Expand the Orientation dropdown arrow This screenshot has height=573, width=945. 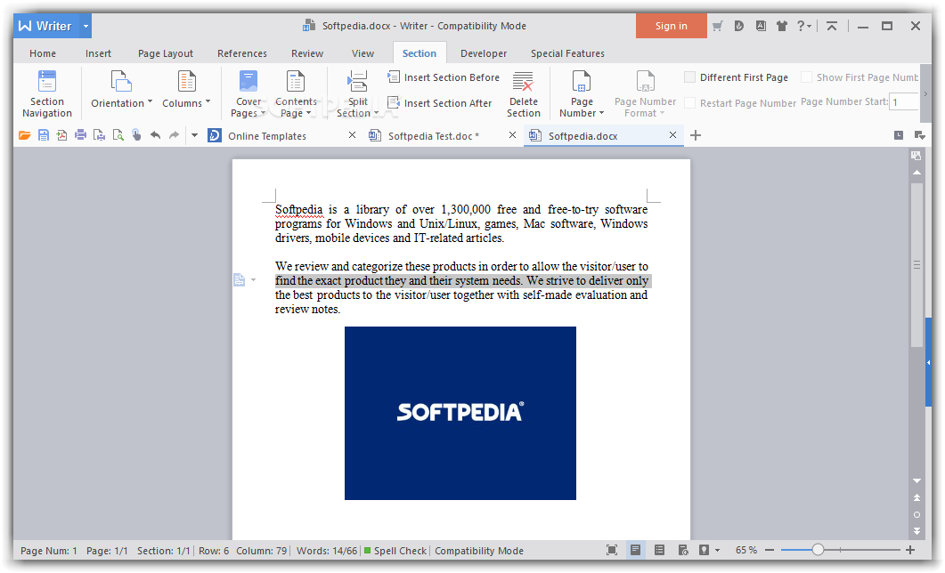click(150, 101)
